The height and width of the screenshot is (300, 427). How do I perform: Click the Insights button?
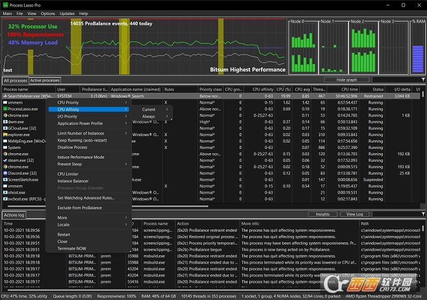click(322, 214)
